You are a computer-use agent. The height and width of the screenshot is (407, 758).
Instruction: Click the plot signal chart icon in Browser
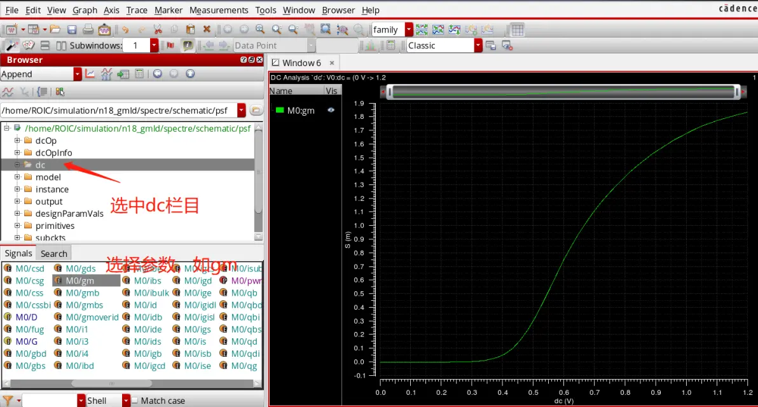[x=90, y=74]
